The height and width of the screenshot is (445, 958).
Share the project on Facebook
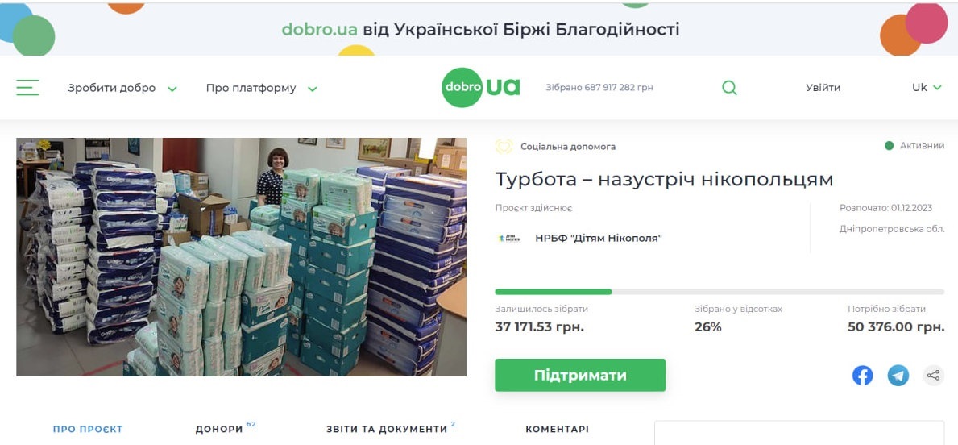862,376
